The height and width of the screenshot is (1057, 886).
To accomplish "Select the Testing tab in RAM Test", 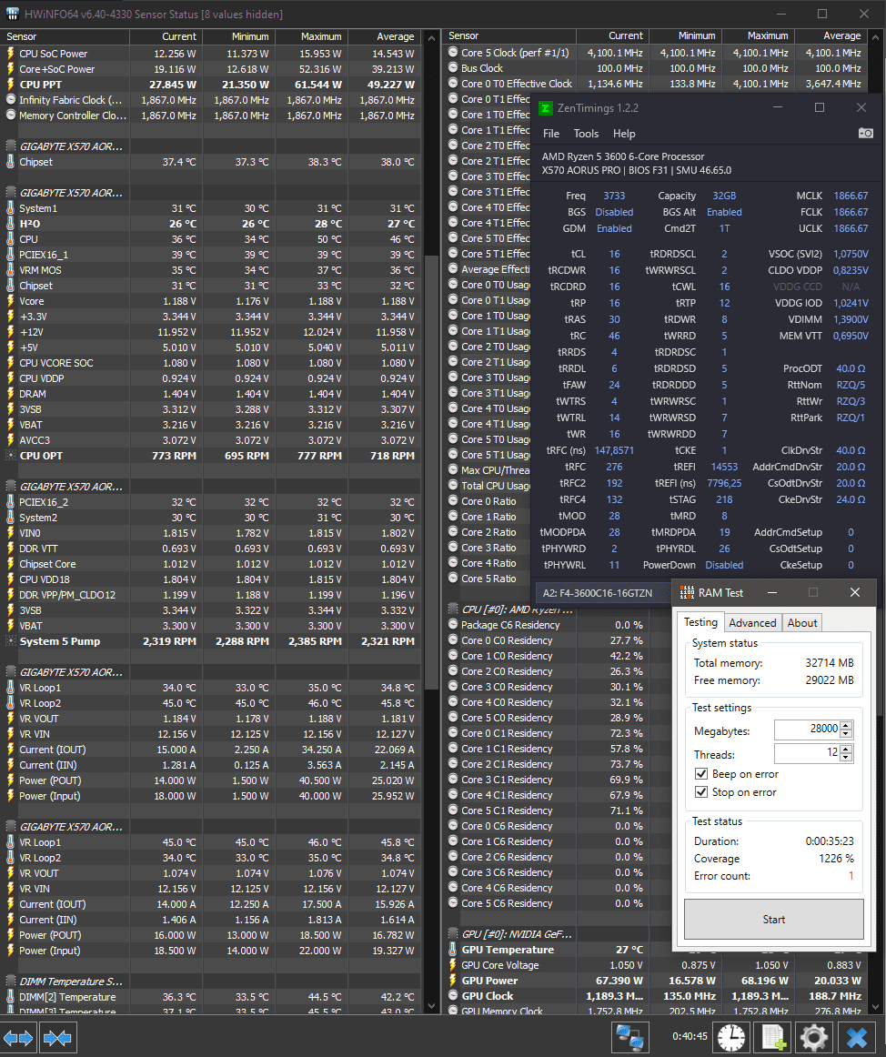I will [x=700, y=621].
